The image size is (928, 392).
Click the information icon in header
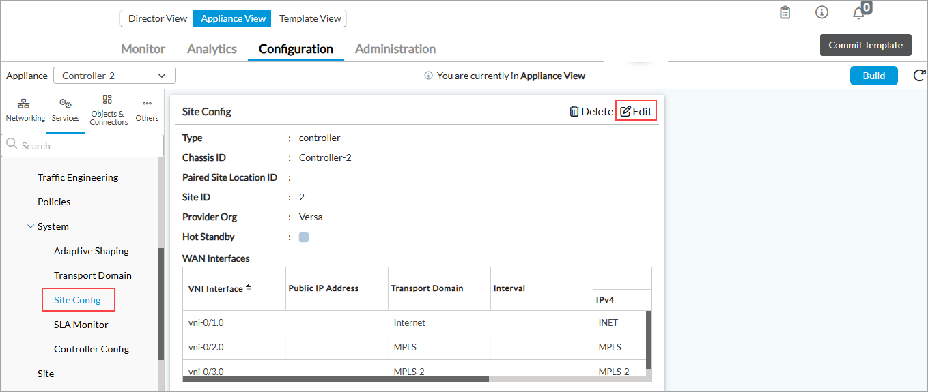[822, 13]
